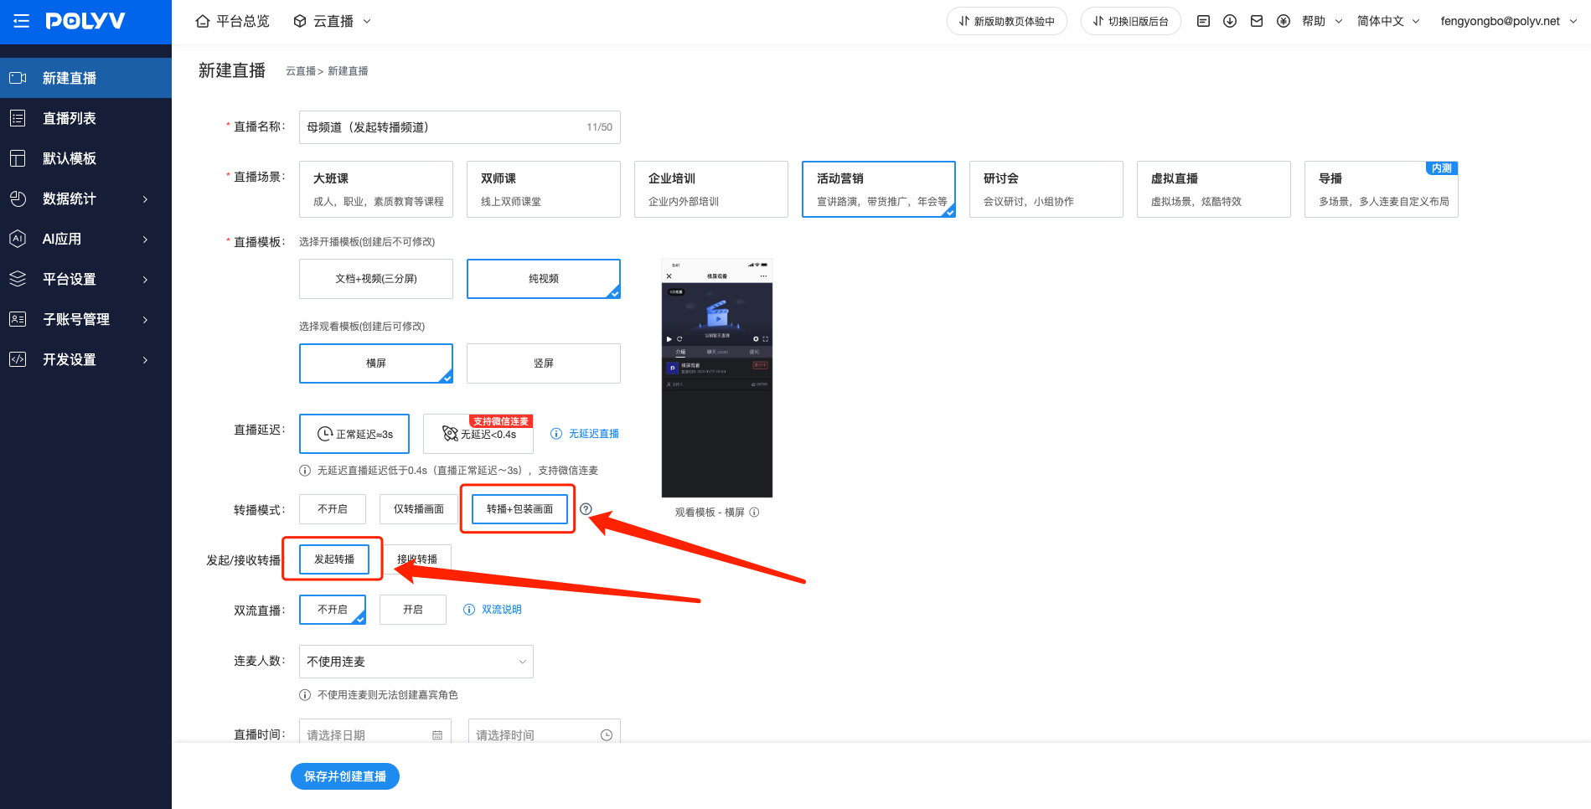The image size is (1591, 809).
Task: Click the 开发设置 code icon in the sidebar
Action: pos(18,359)
